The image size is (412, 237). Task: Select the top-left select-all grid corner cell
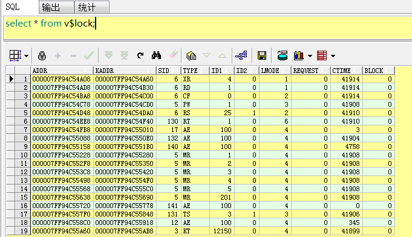pos(10,71)
